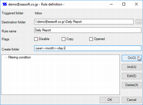Focus the Destination folder path field
The image size is (143, 105).
[84, 22]
